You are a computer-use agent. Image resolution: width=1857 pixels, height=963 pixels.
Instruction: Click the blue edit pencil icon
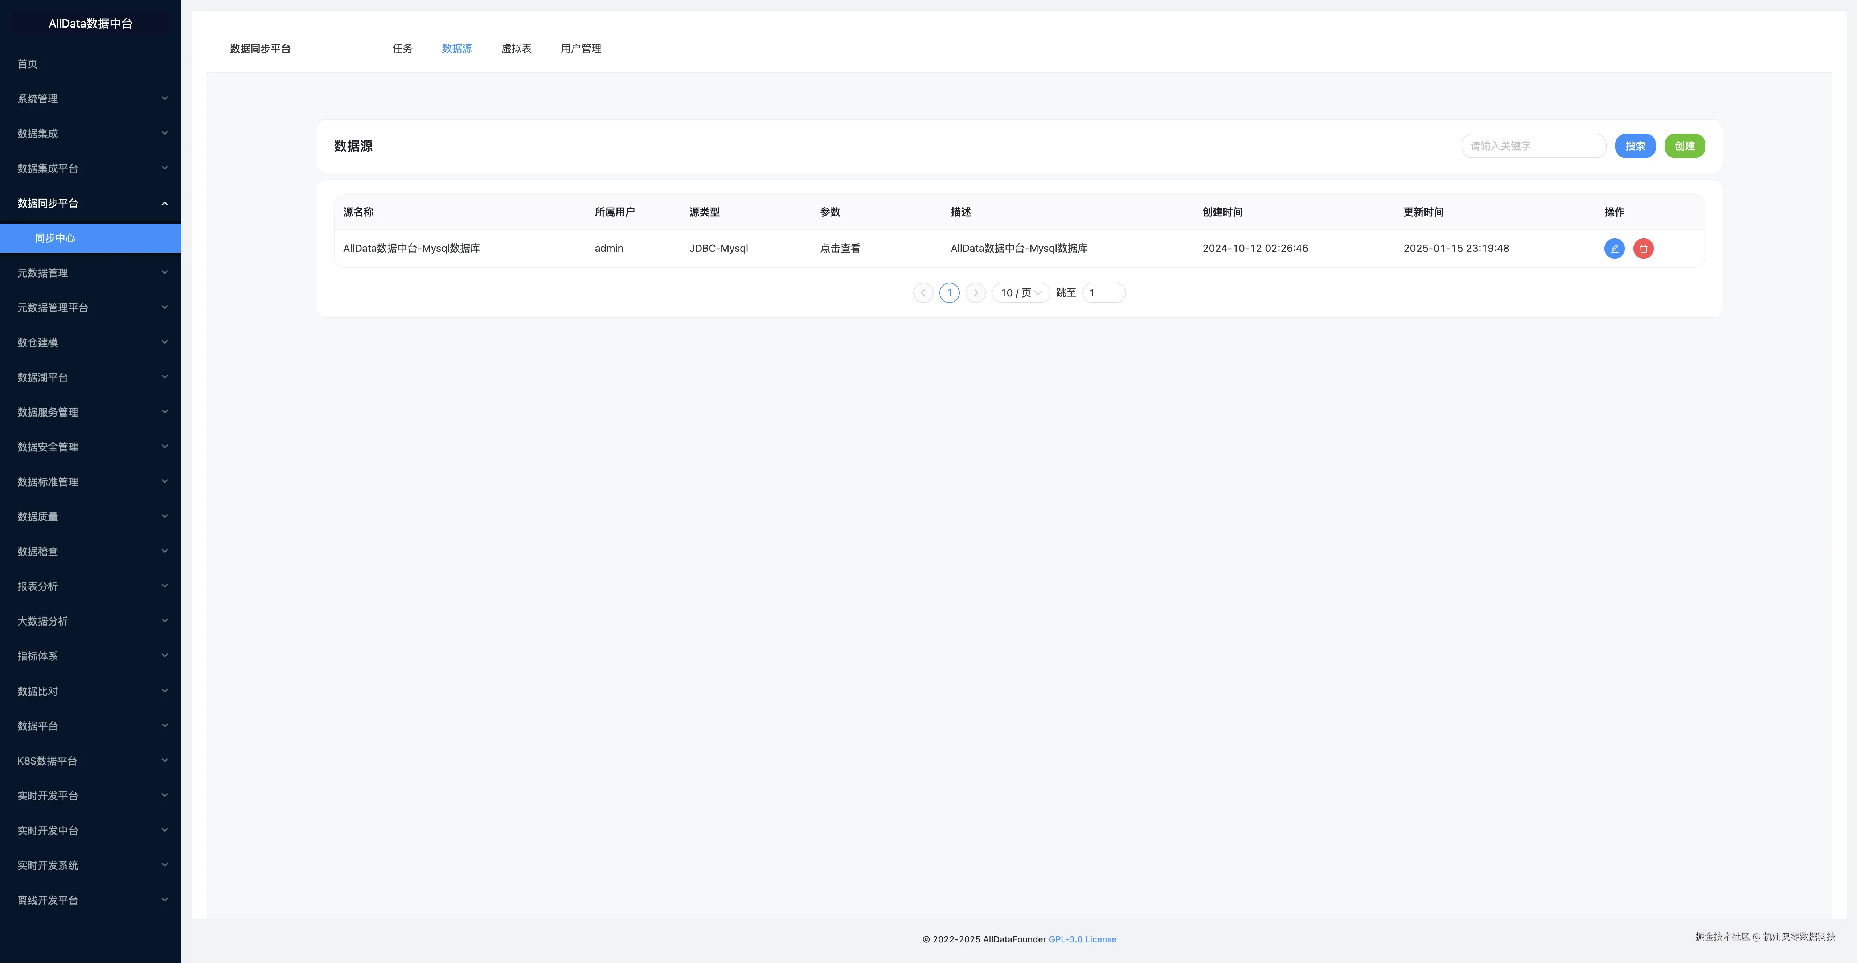1614,248
